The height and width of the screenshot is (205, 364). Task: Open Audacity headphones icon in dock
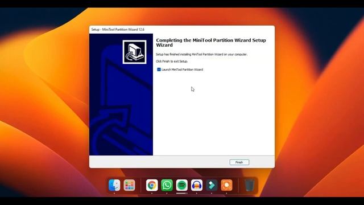[197, 185]
